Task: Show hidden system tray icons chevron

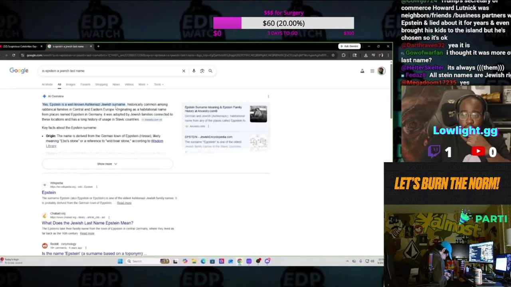Action: pyautogui.click(x=347, y=261)
